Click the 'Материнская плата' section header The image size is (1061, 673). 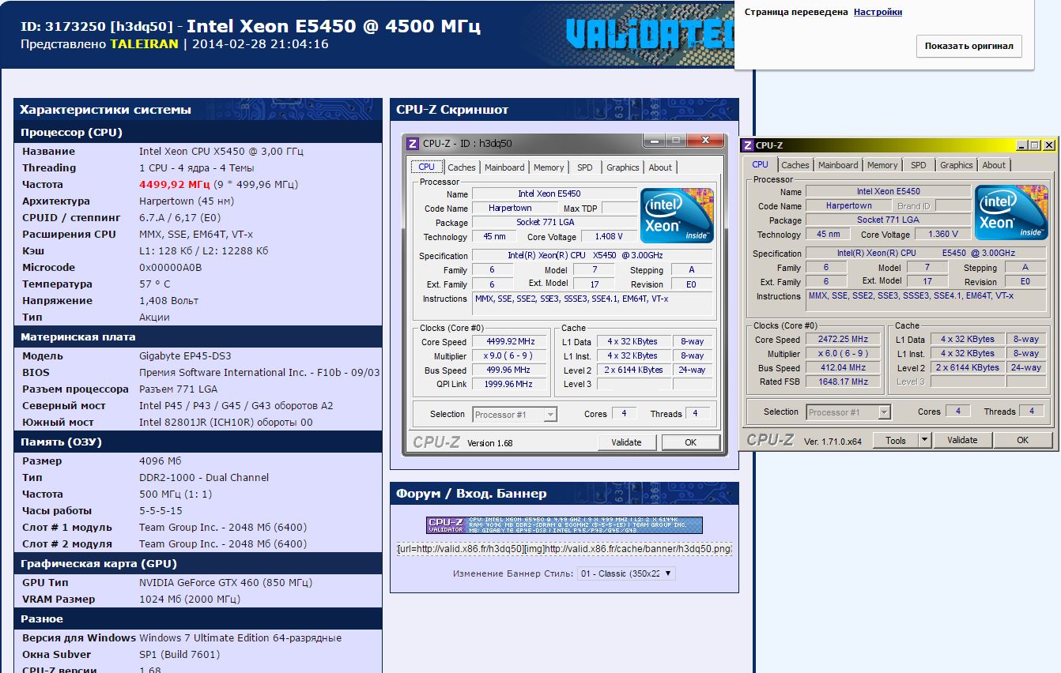click(x=198, y=337)
